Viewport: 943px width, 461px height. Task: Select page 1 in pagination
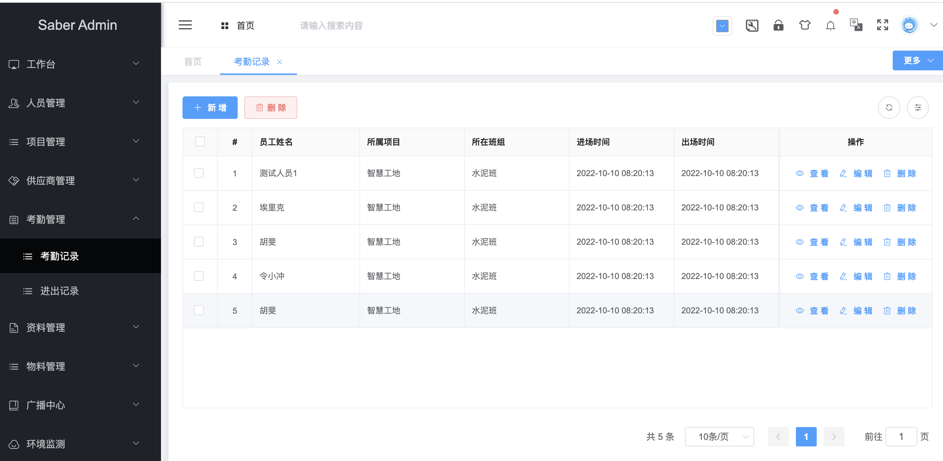coord(806,436)
